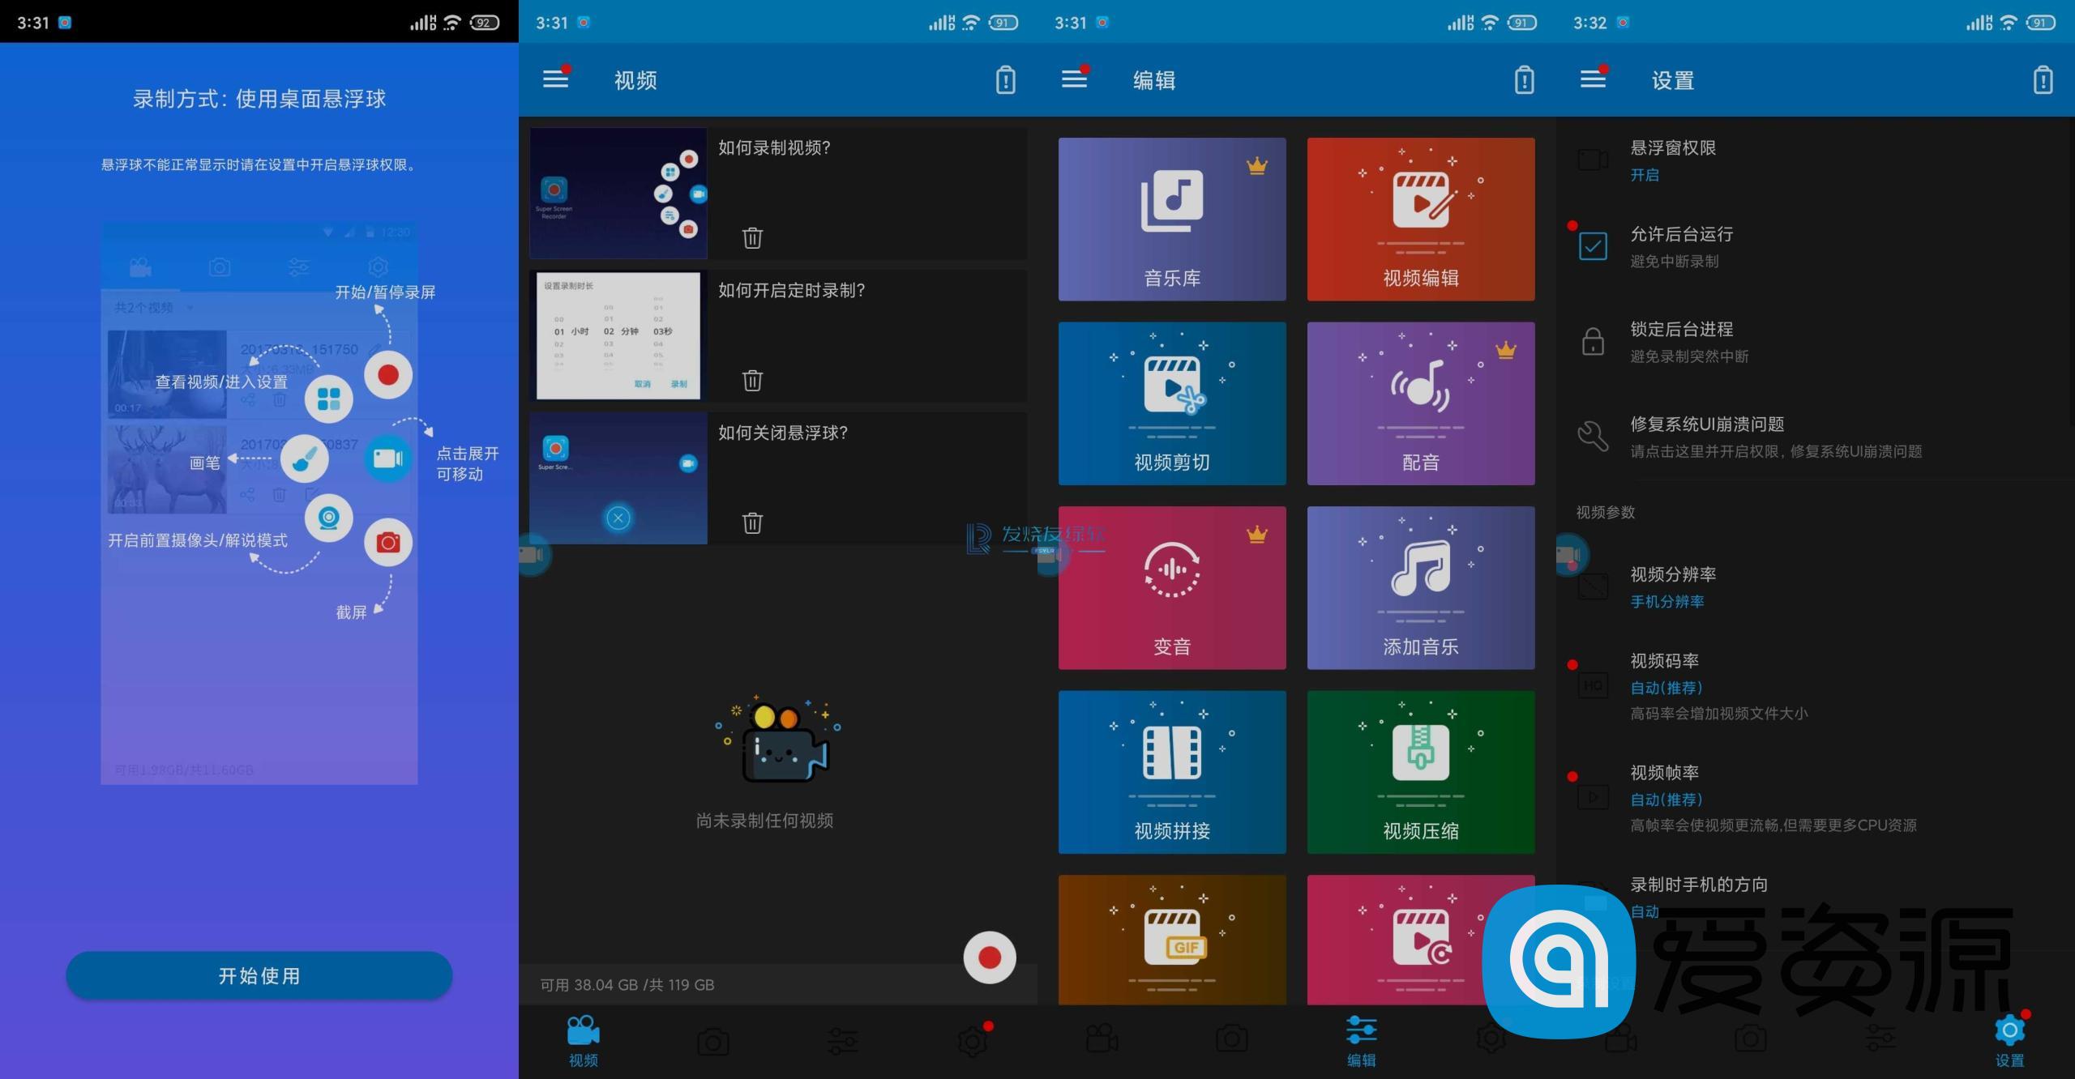Open the 视频编辑 video editing tool
Screen dimensions: 2075x1079
[1421, 219]
